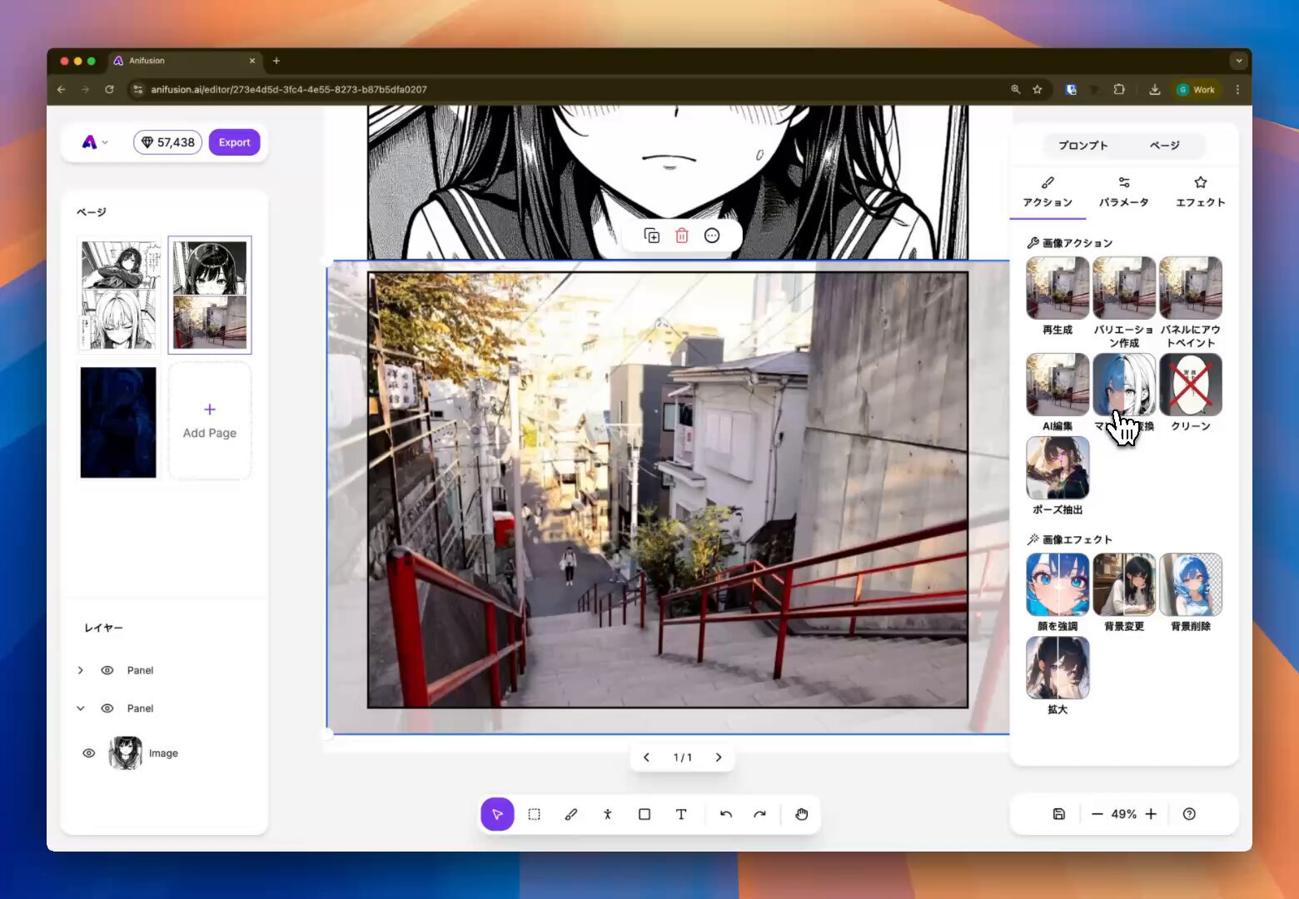Click Add Page
1299x899 pixels.
[210, 421]
